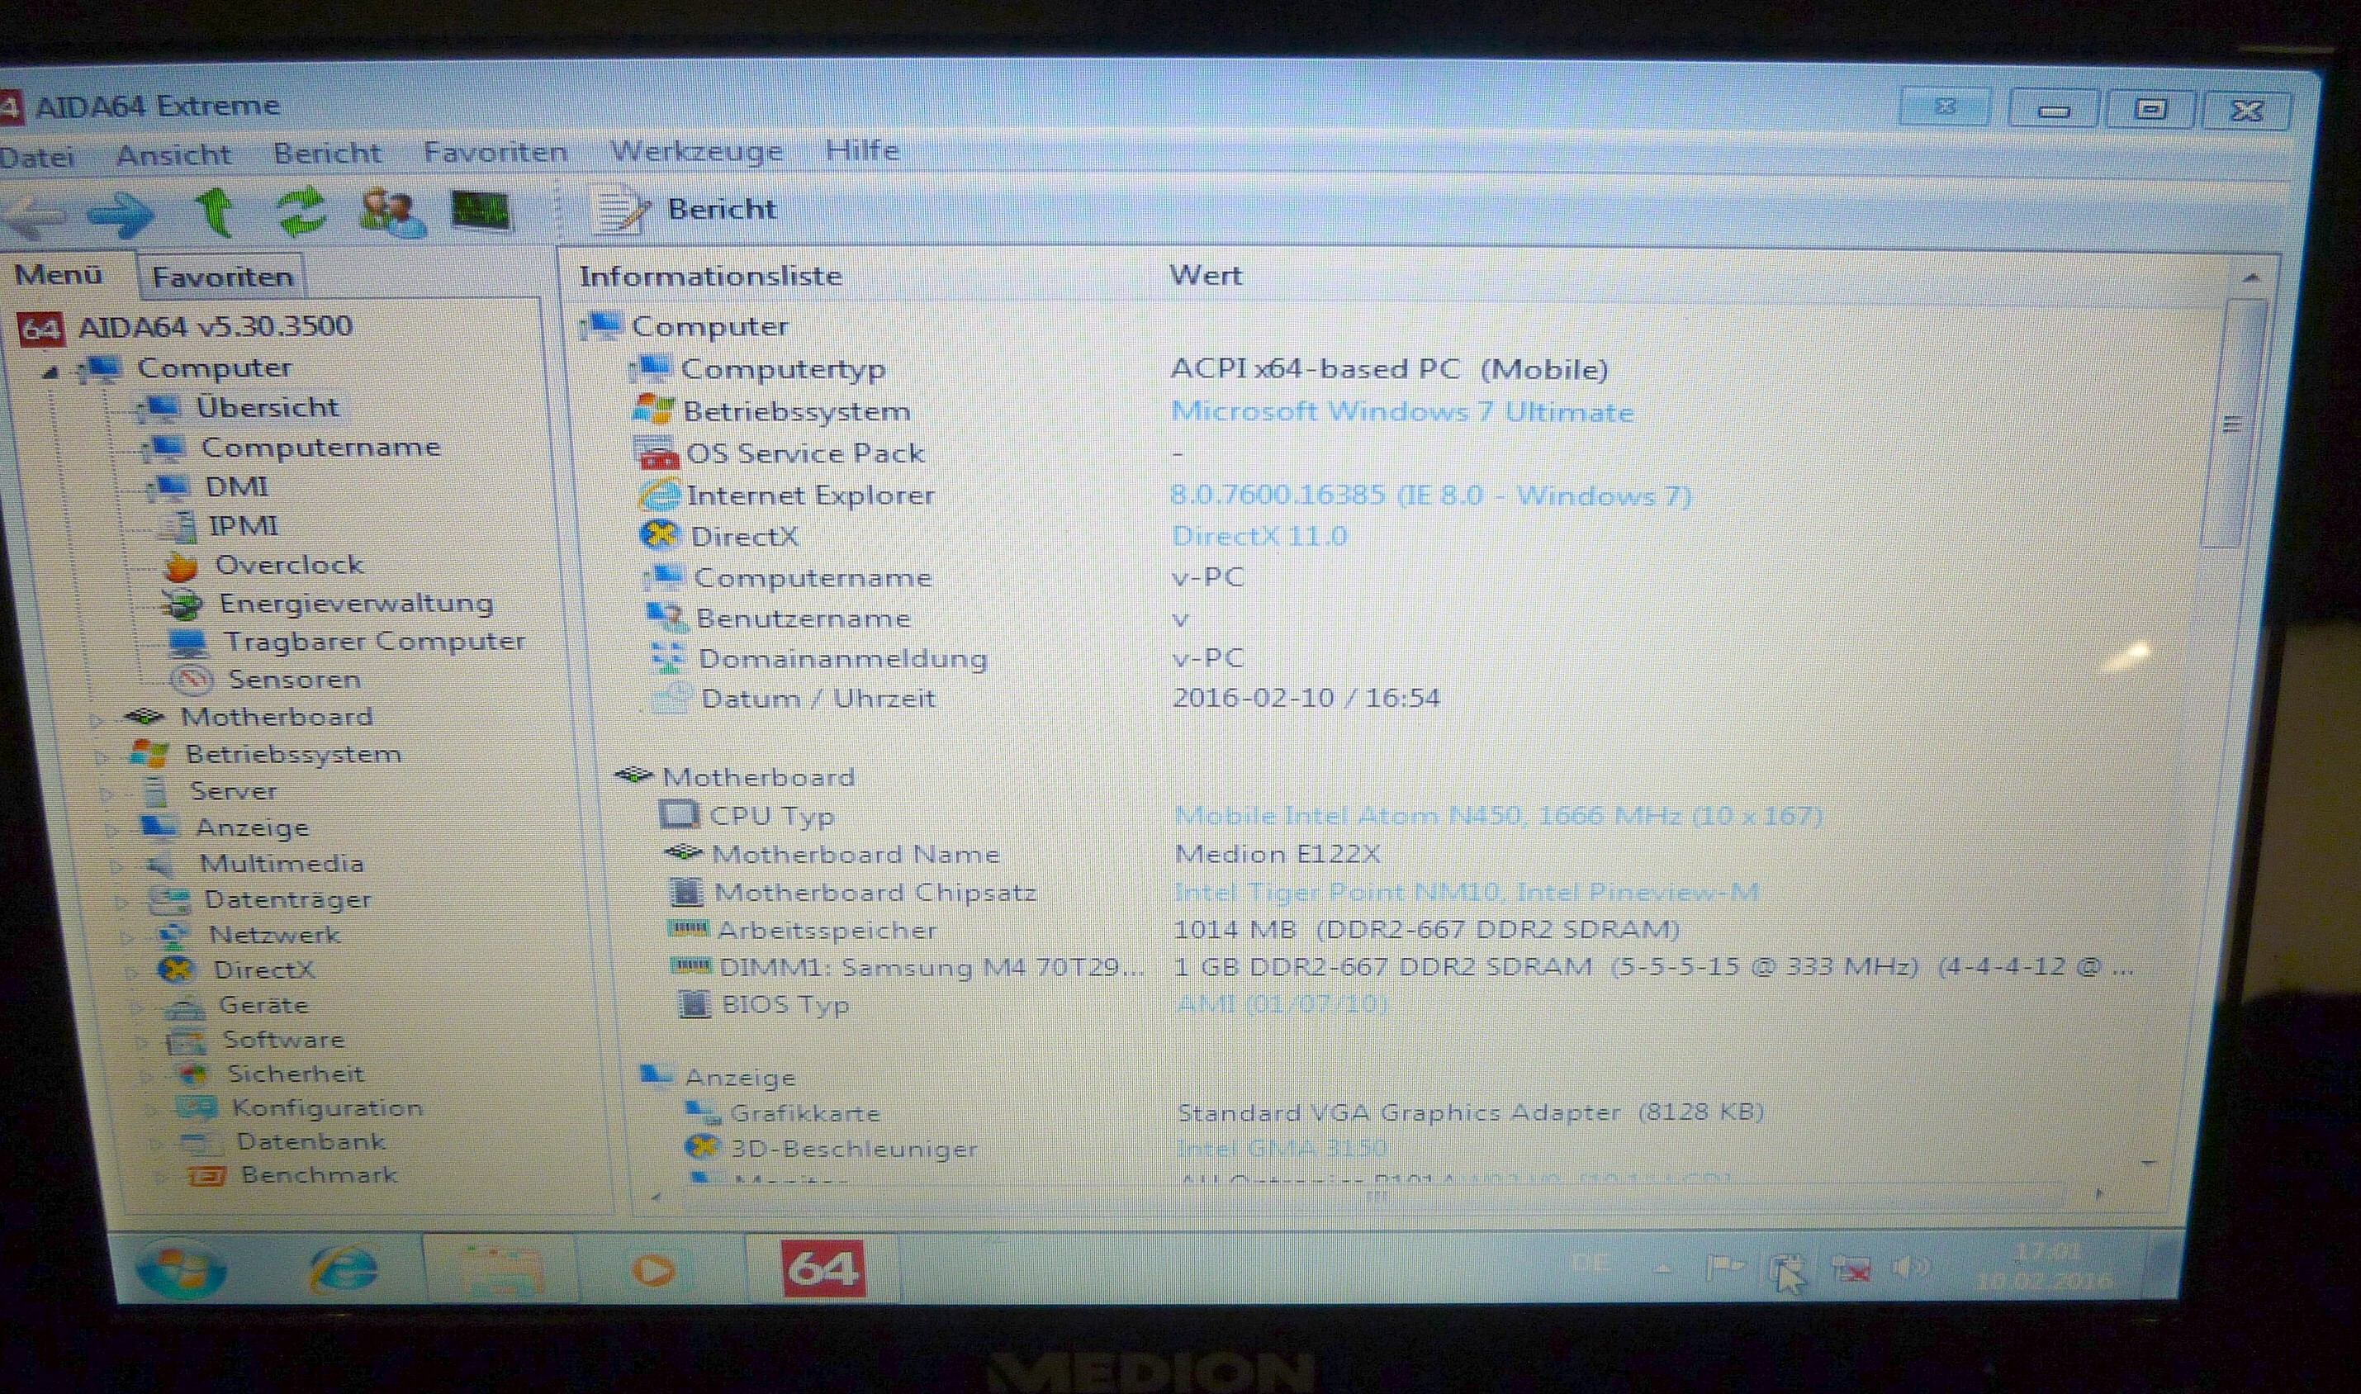Open the Internet Explorer version link

pos(1430,495)
